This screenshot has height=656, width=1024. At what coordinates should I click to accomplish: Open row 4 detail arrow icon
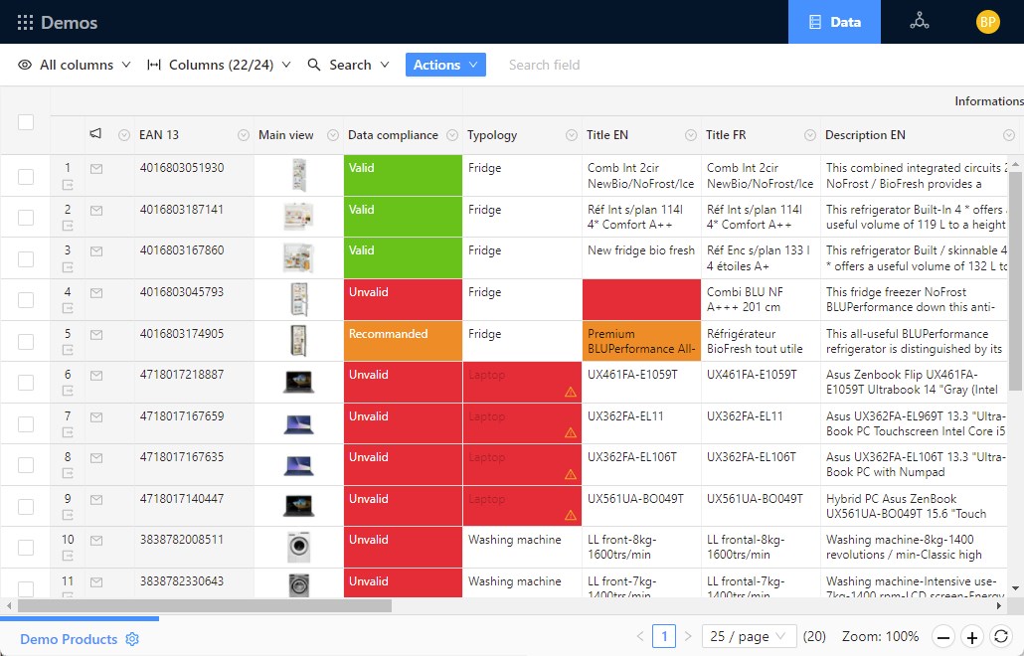coord(69,308)
